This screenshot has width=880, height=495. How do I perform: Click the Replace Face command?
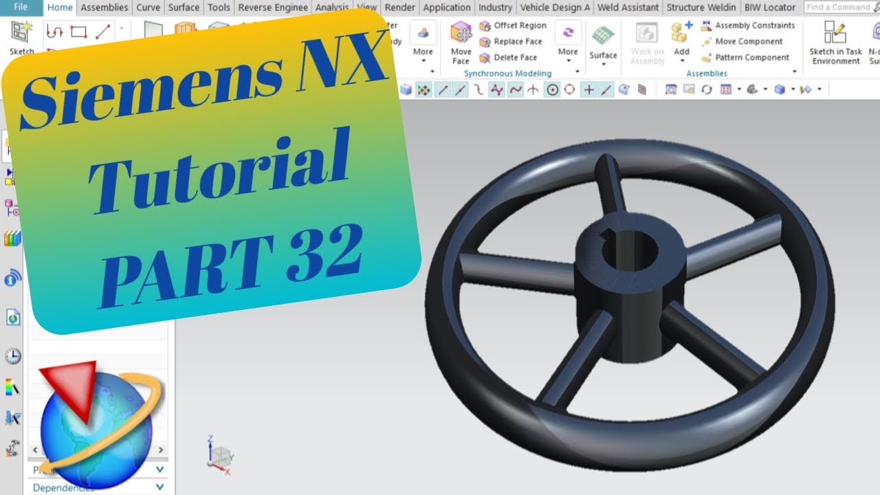511,41
